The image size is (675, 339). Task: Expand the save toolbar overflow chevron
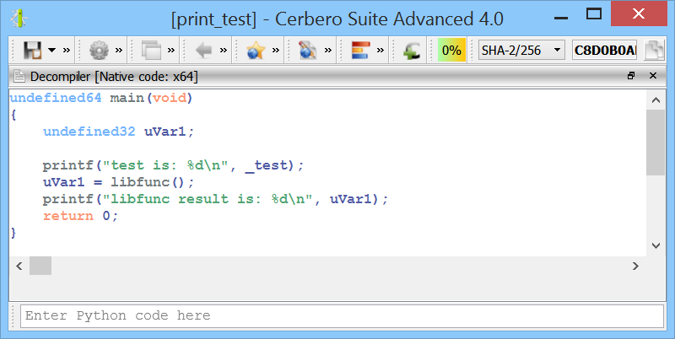(67, 51)
